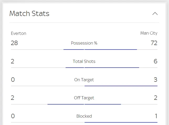The width and height of the screenshot is (169, 125).
Task: Click the Off Target label
Action: pos(84,98)
